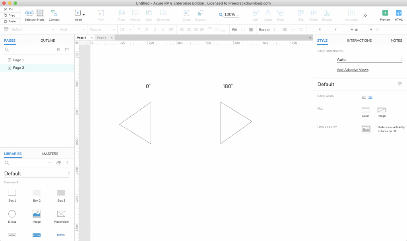Switch to the Outline tab
Viewport: 407px width, 241px height.
pos(48,40)
